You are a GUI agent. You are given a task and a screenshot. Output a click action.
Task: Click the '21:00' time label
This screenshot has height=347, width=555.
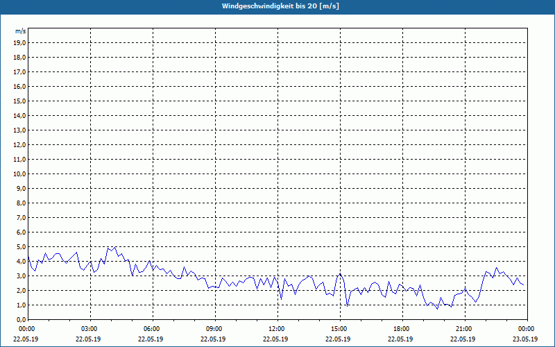point(465,329)
